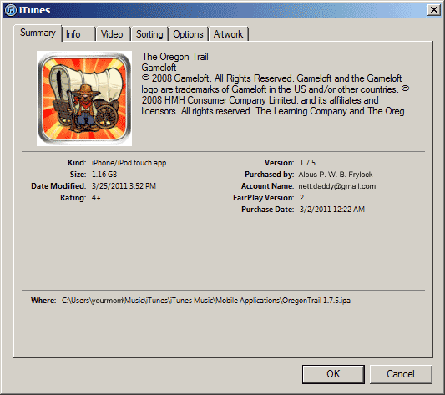Select the app title The Oregon Trail
This screenshot has height=395, width=445.
175,57
